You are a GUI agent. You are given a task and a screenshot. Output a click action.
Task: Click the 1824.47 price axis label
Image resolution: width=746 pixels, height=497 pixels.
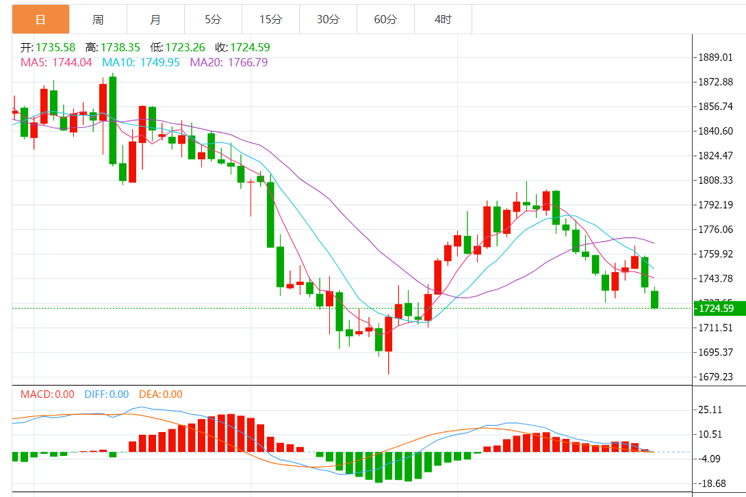click(x=715, y=155)
